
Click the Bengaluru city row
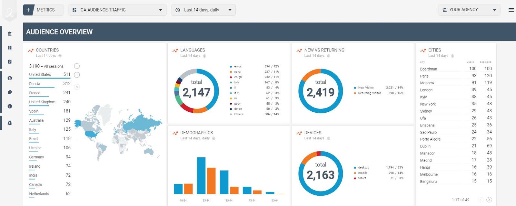coord(456,182)
